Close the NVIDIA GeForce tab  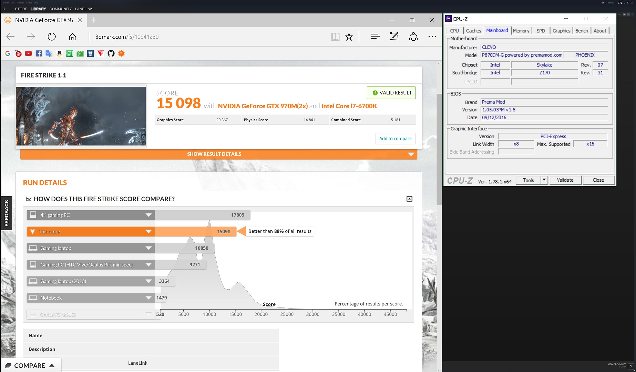pos(80,20)
